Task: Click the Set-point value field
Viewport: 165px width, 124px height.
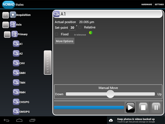Action: (x=73, y=28)
